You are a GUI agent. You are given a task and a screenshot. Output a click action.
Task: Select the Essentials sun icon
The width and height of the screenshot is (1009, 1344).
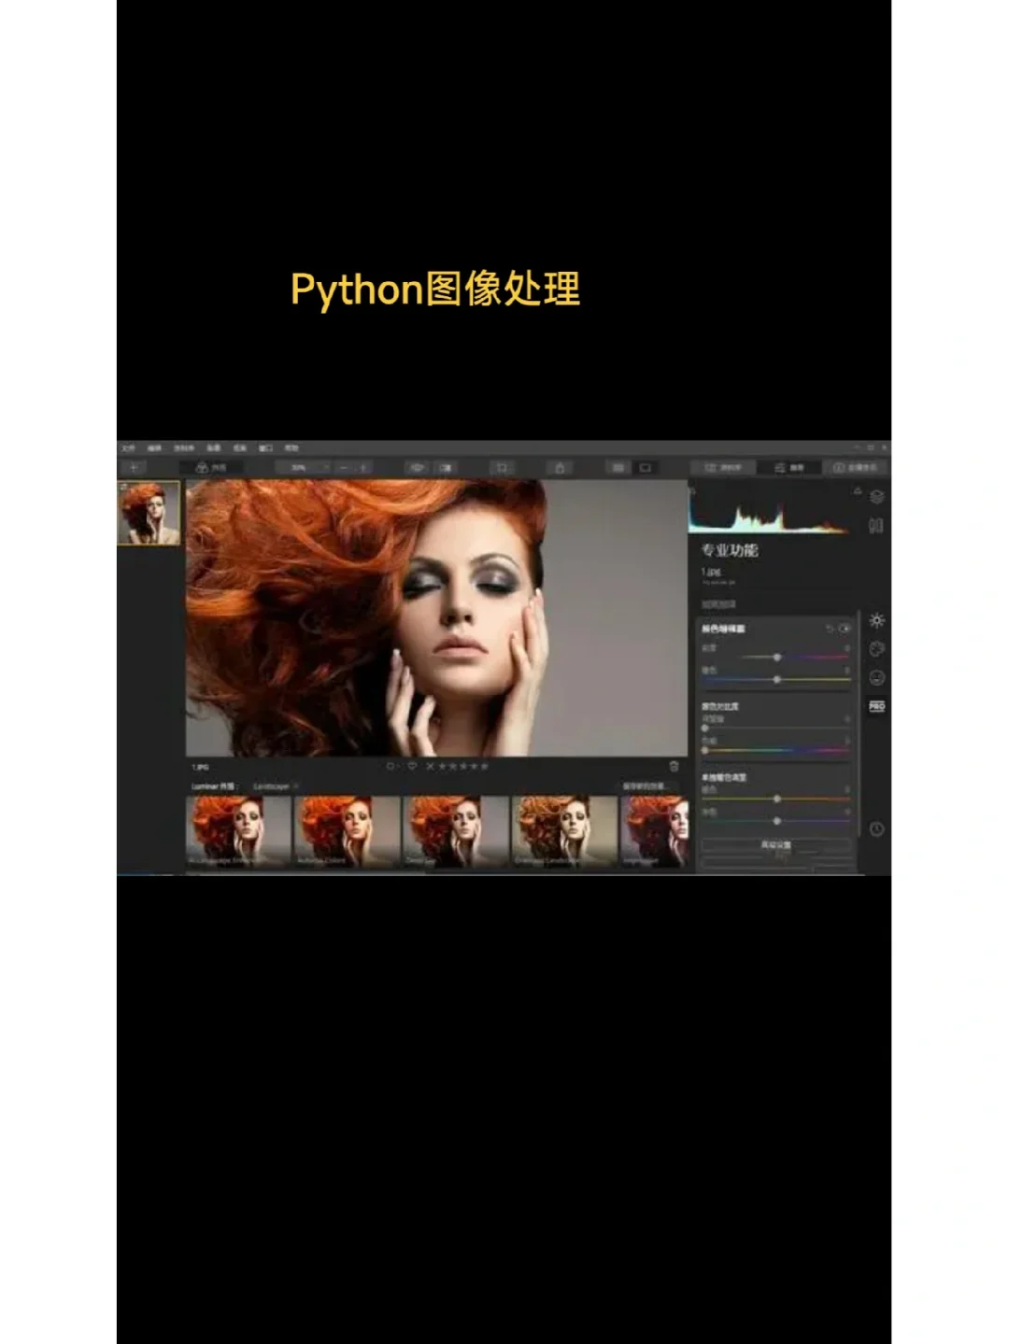(x=876, y=620)
